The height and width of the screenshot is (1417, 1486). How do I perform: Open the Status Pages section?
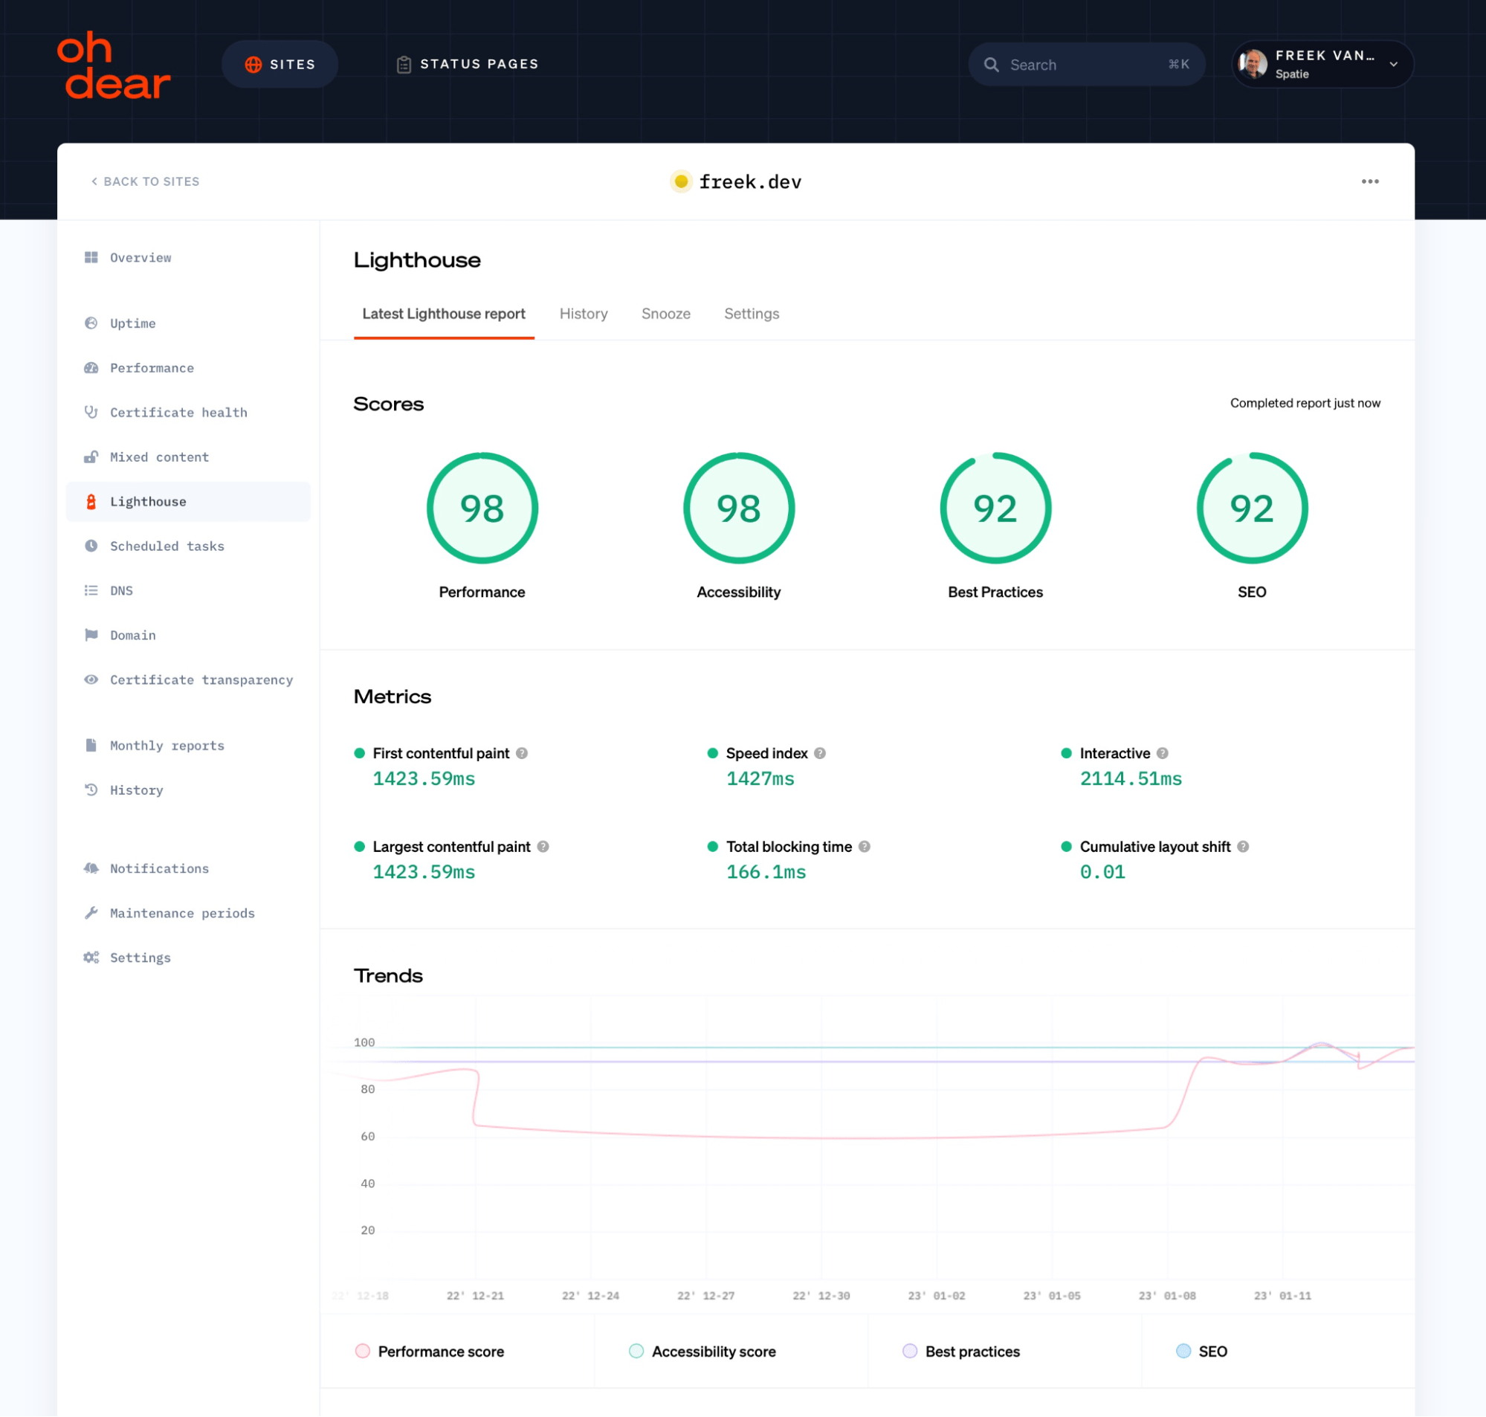tap(468, 64)
